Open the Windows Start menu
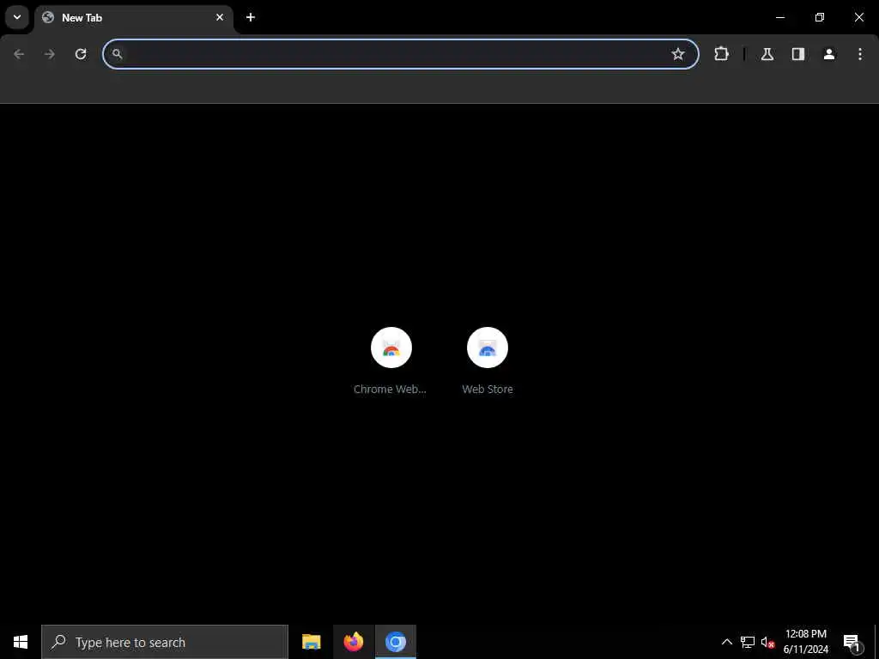Screen dimensions: 879x659 (x=21, y=642)
